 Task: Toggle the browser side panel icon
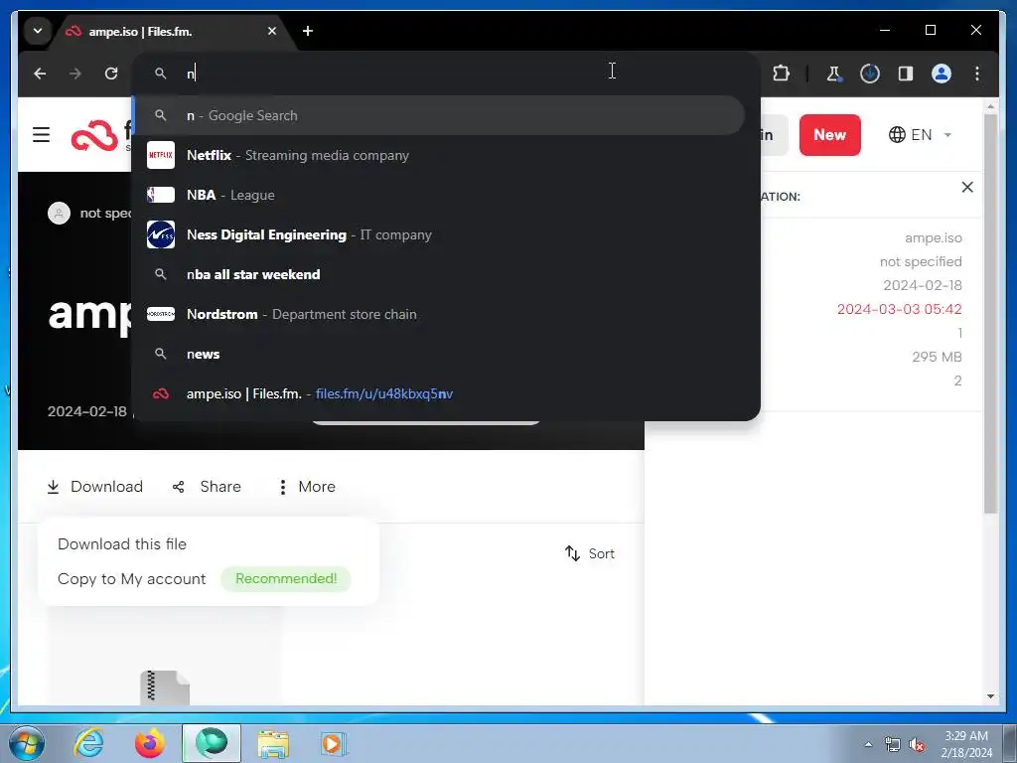tap(906, 74)
